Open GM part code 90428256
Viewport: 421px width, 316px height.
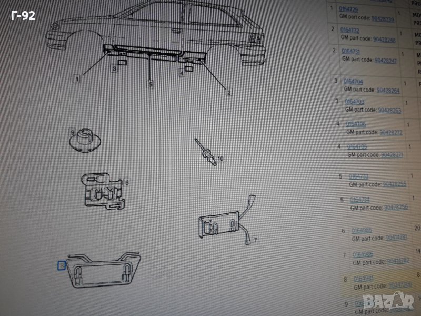coord(395,208)
